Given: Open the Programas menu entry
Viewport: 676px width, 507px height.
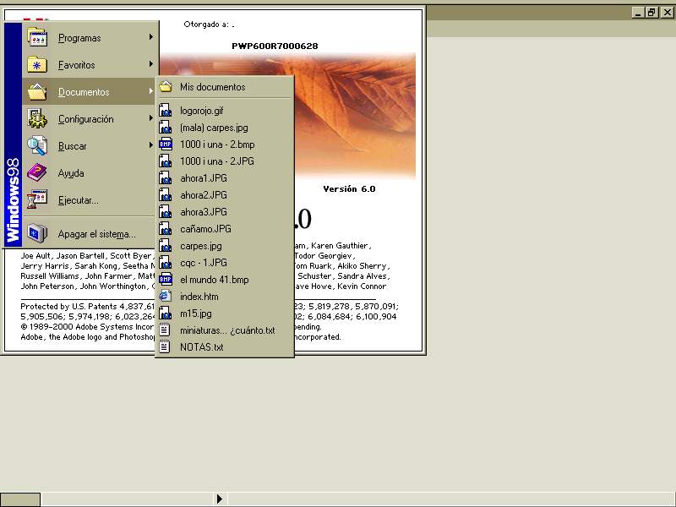Looking at the screenshot, I should tap(90, 37).
